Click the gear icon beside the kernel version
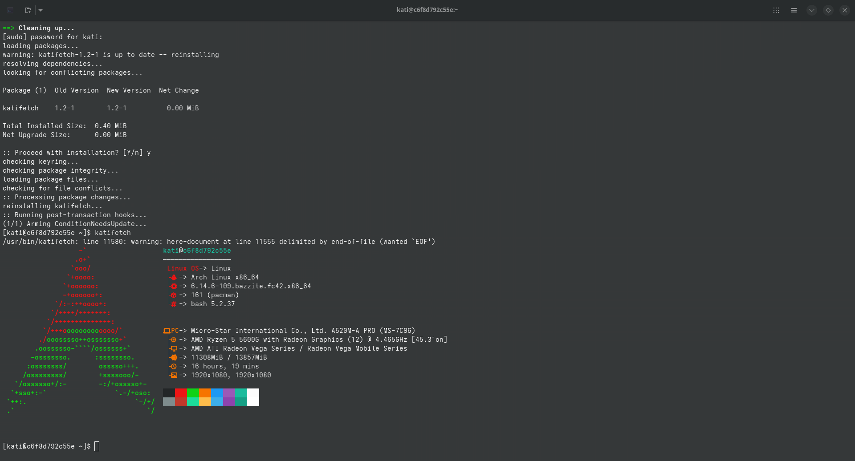855x461 pixels. tap(174, 286)
